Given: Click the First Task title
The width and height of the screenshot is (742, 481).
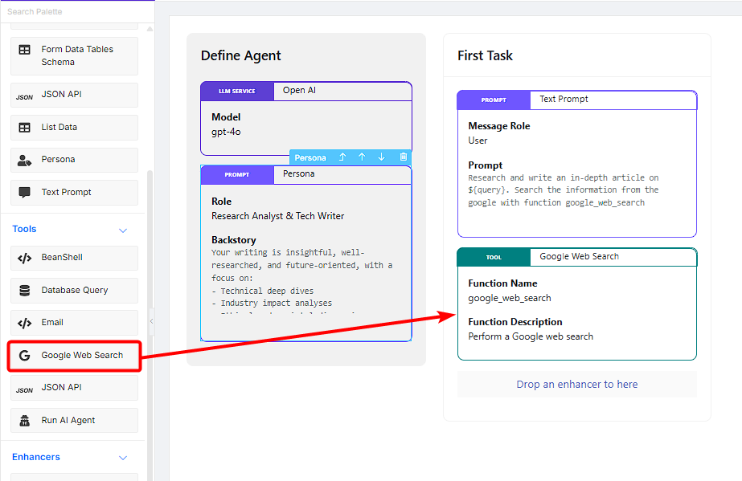Looking at the screenshot, I should 485,55.
